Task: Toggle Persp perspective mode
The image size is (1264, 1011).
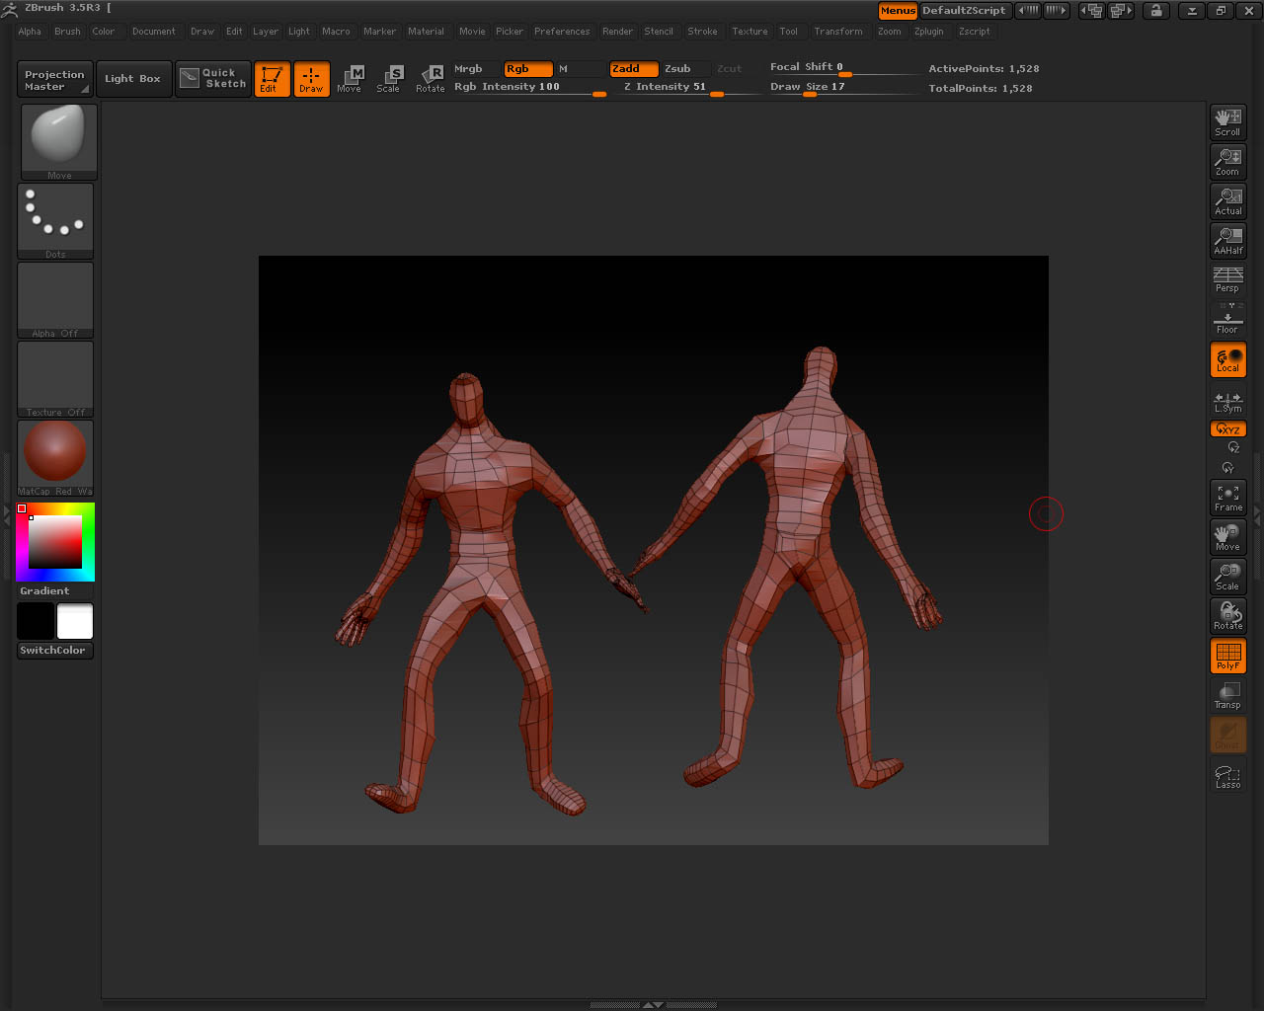Action: coord(1227,280)
